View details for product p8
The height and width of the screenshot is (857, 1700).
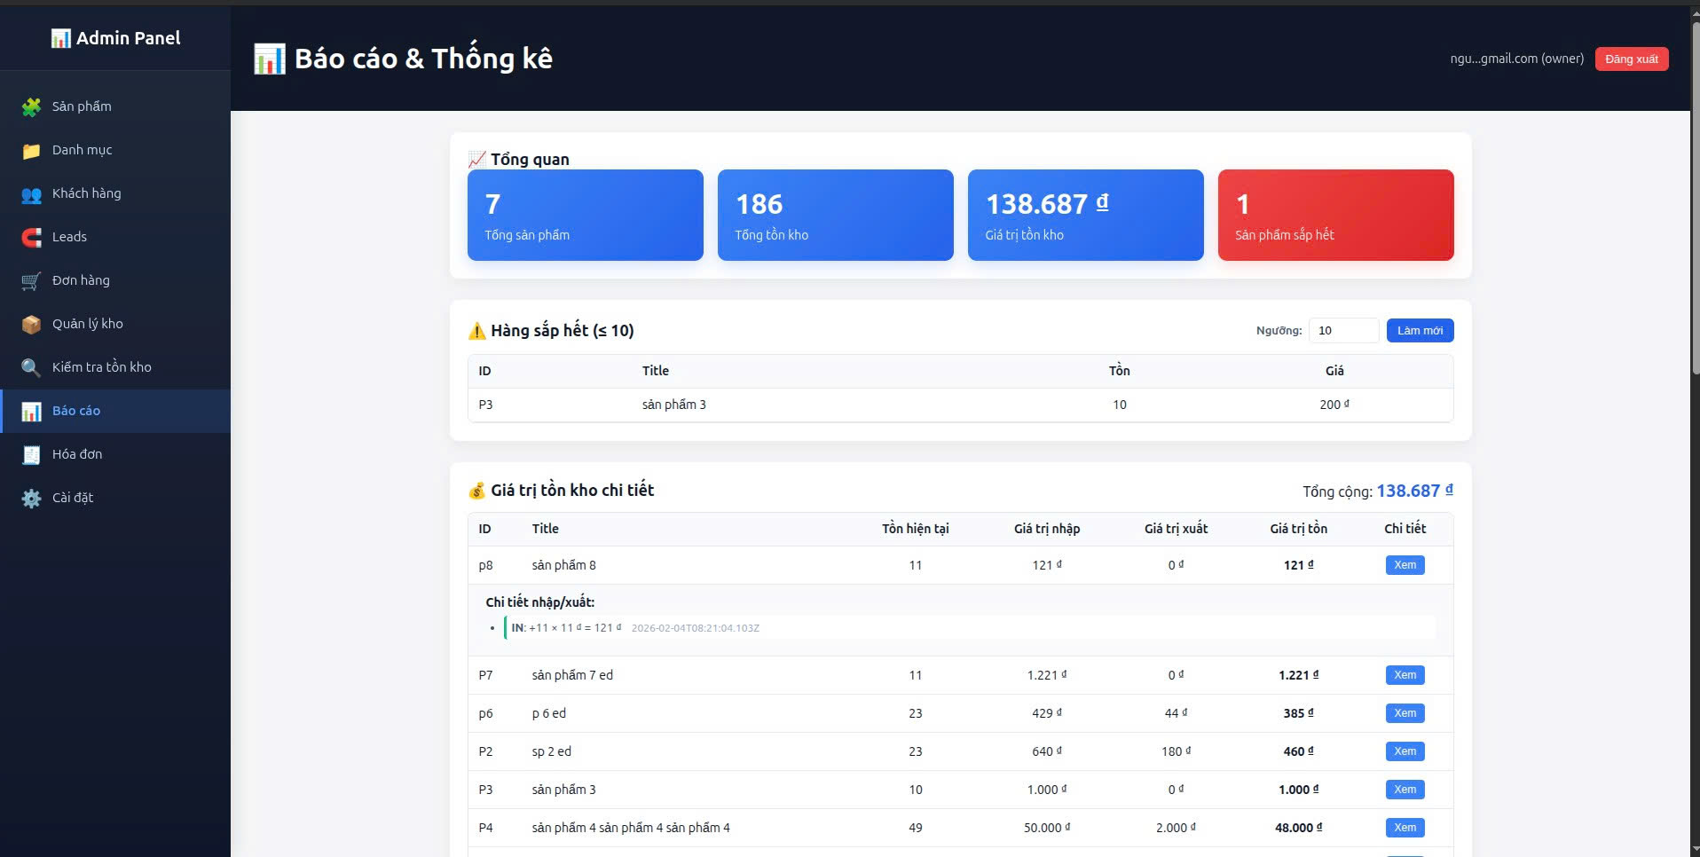tap(1405, 564)
